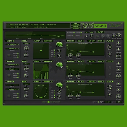This screenshot has width=127, height=127.
Task: Click the bank previous/next arrows
Action: (15, 27)
